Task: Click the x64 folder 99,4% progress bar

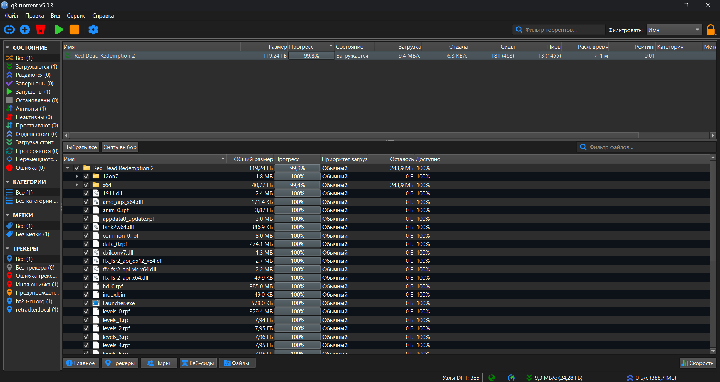Action: coord(297,185)
